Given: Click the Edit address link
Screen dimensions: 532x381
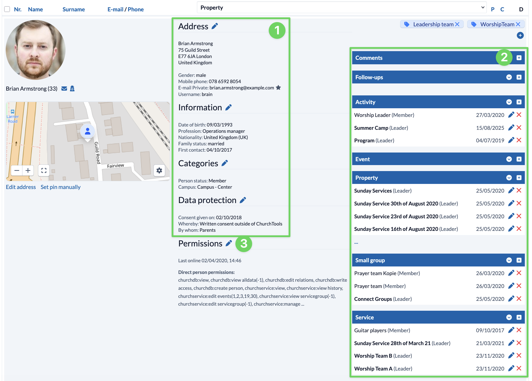Looking at the screenshot, I should coord(21,187).
